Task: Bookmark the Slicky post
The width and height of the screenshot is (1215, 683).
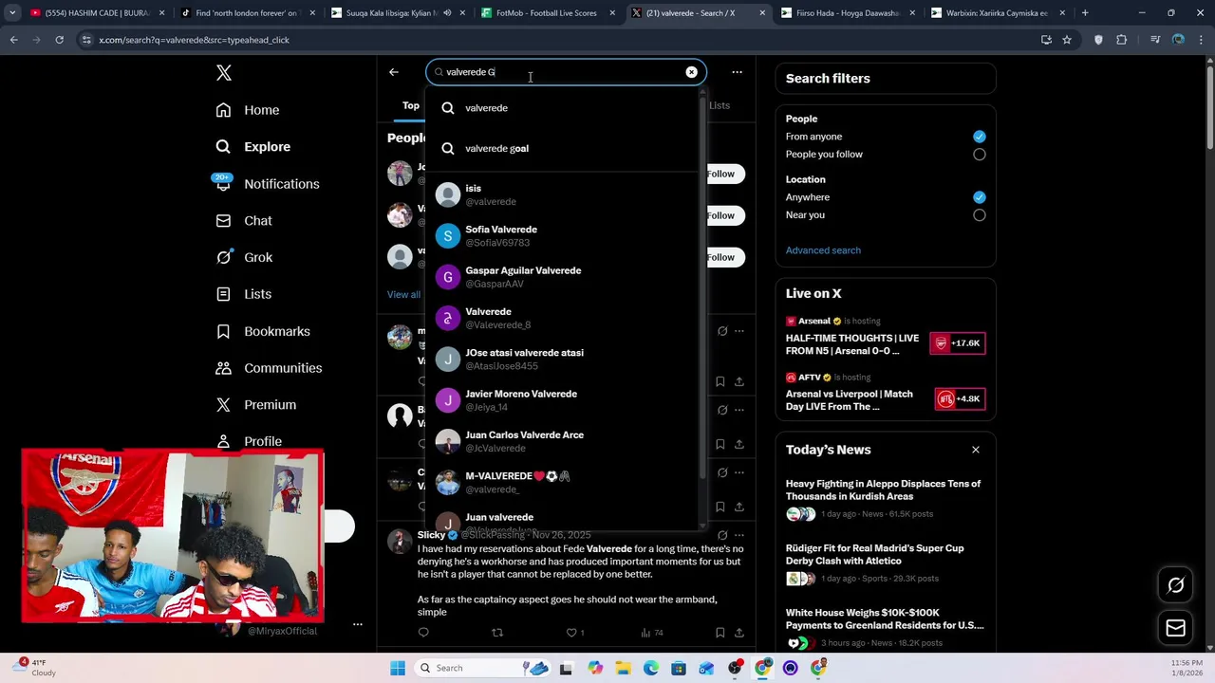Action: click(720, 633)
